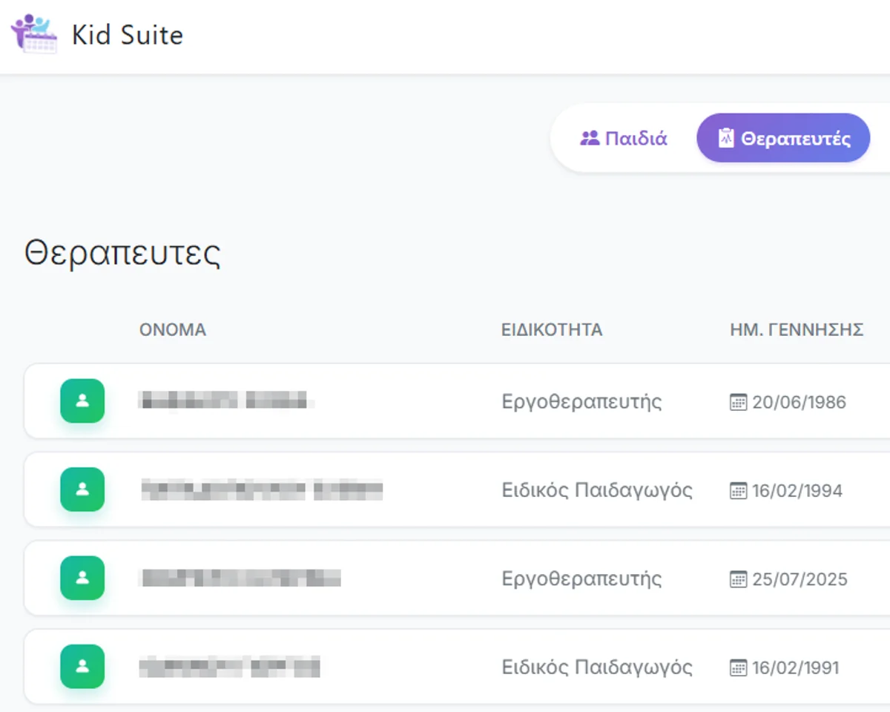Click avatar icon of therapist born 16/02/1991
The width and height of the screenshot is (890, 712).
tap(82, 666)
